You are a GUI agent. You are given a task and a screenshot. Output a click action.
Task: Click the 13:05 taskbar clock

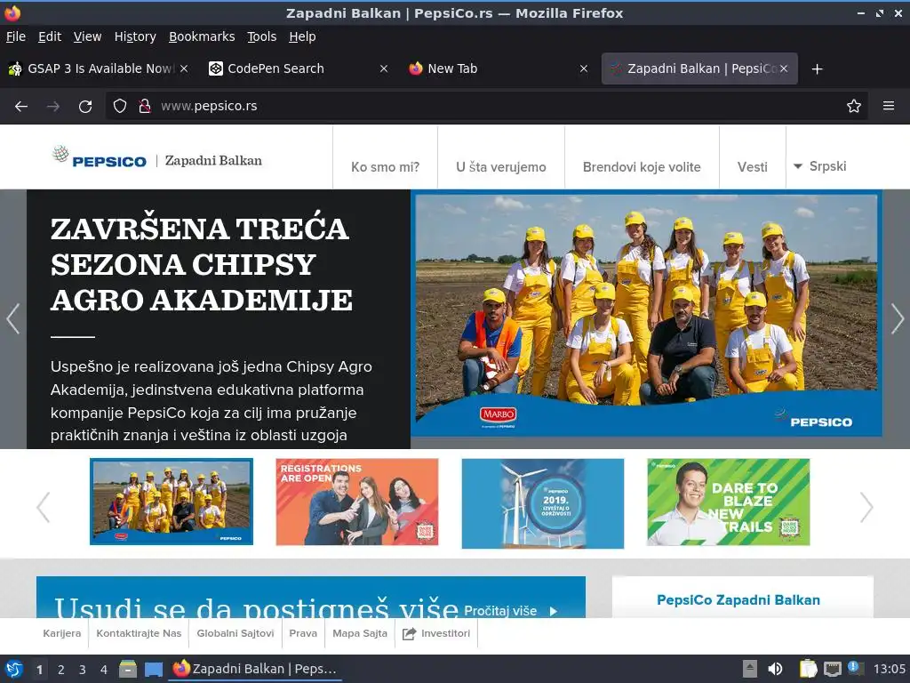(889, 669)
